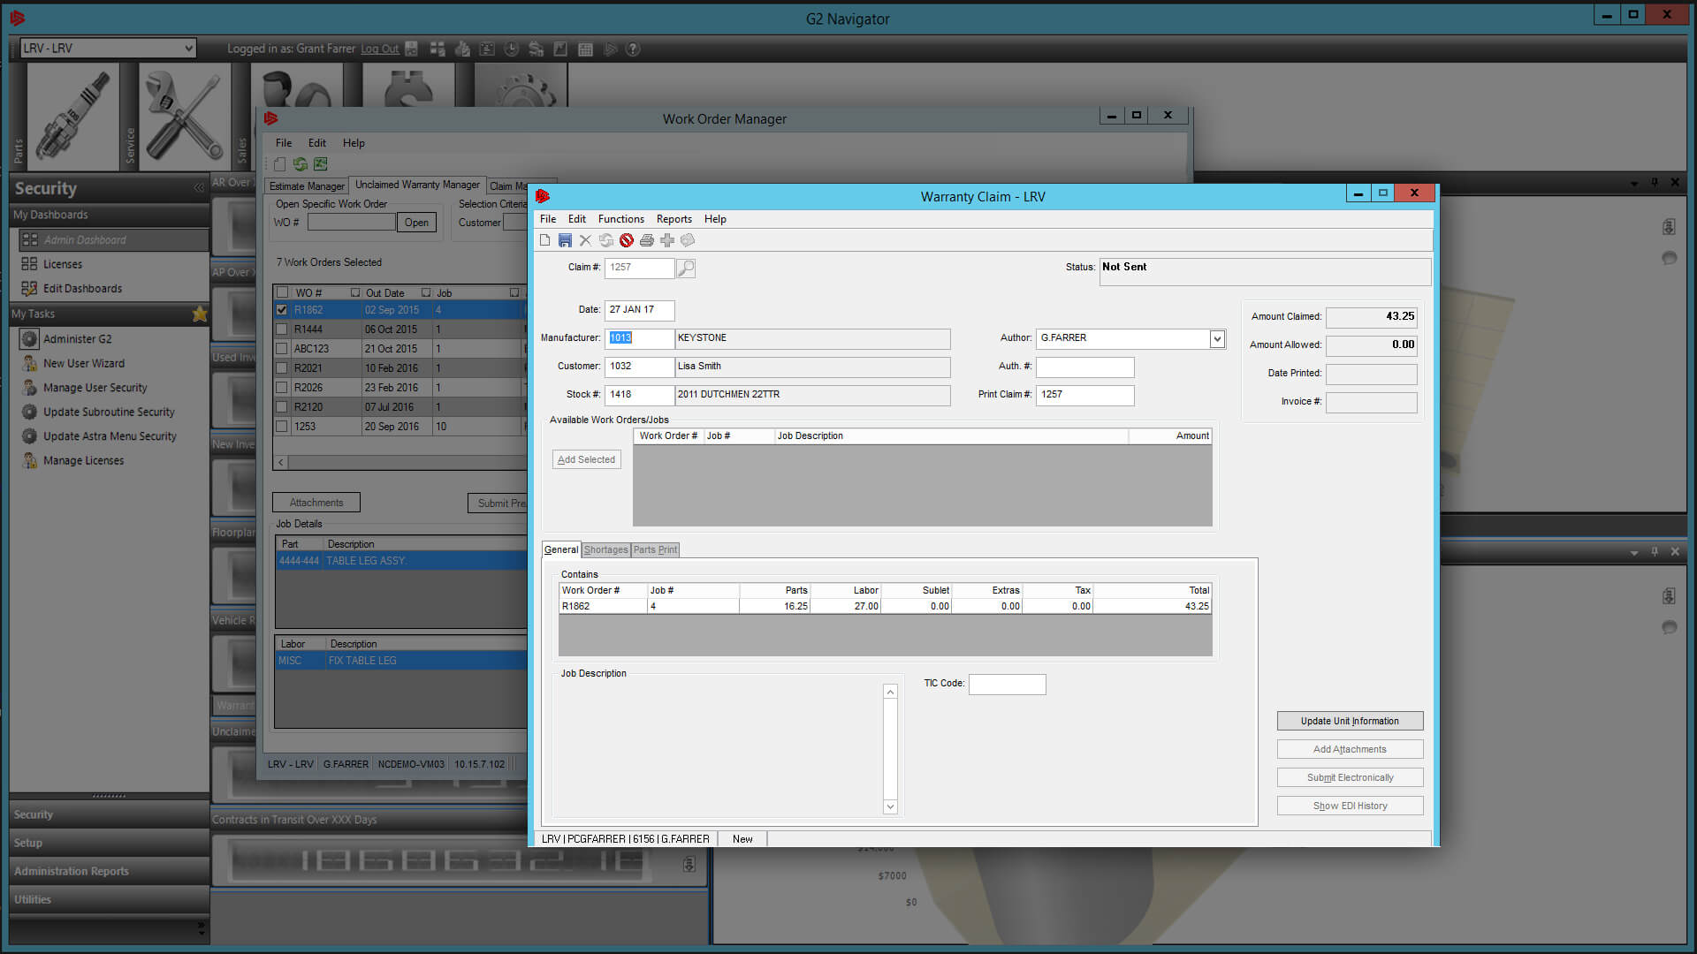
Task: Check the checkbox for work order 1253
Action: [x=282, y=427]
